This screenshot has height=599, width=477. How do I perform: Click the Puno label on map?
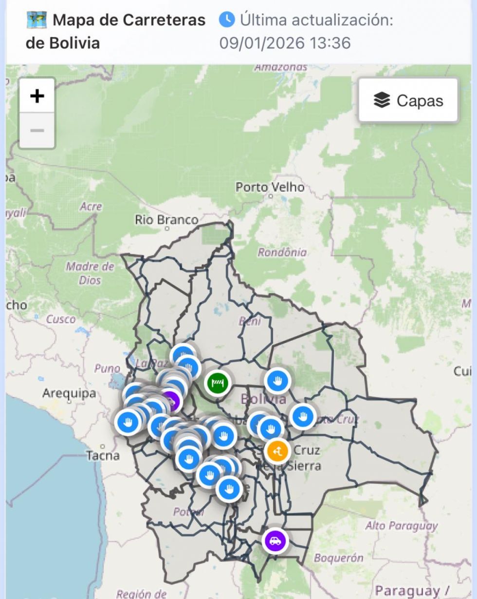click(x=107, y=368)
